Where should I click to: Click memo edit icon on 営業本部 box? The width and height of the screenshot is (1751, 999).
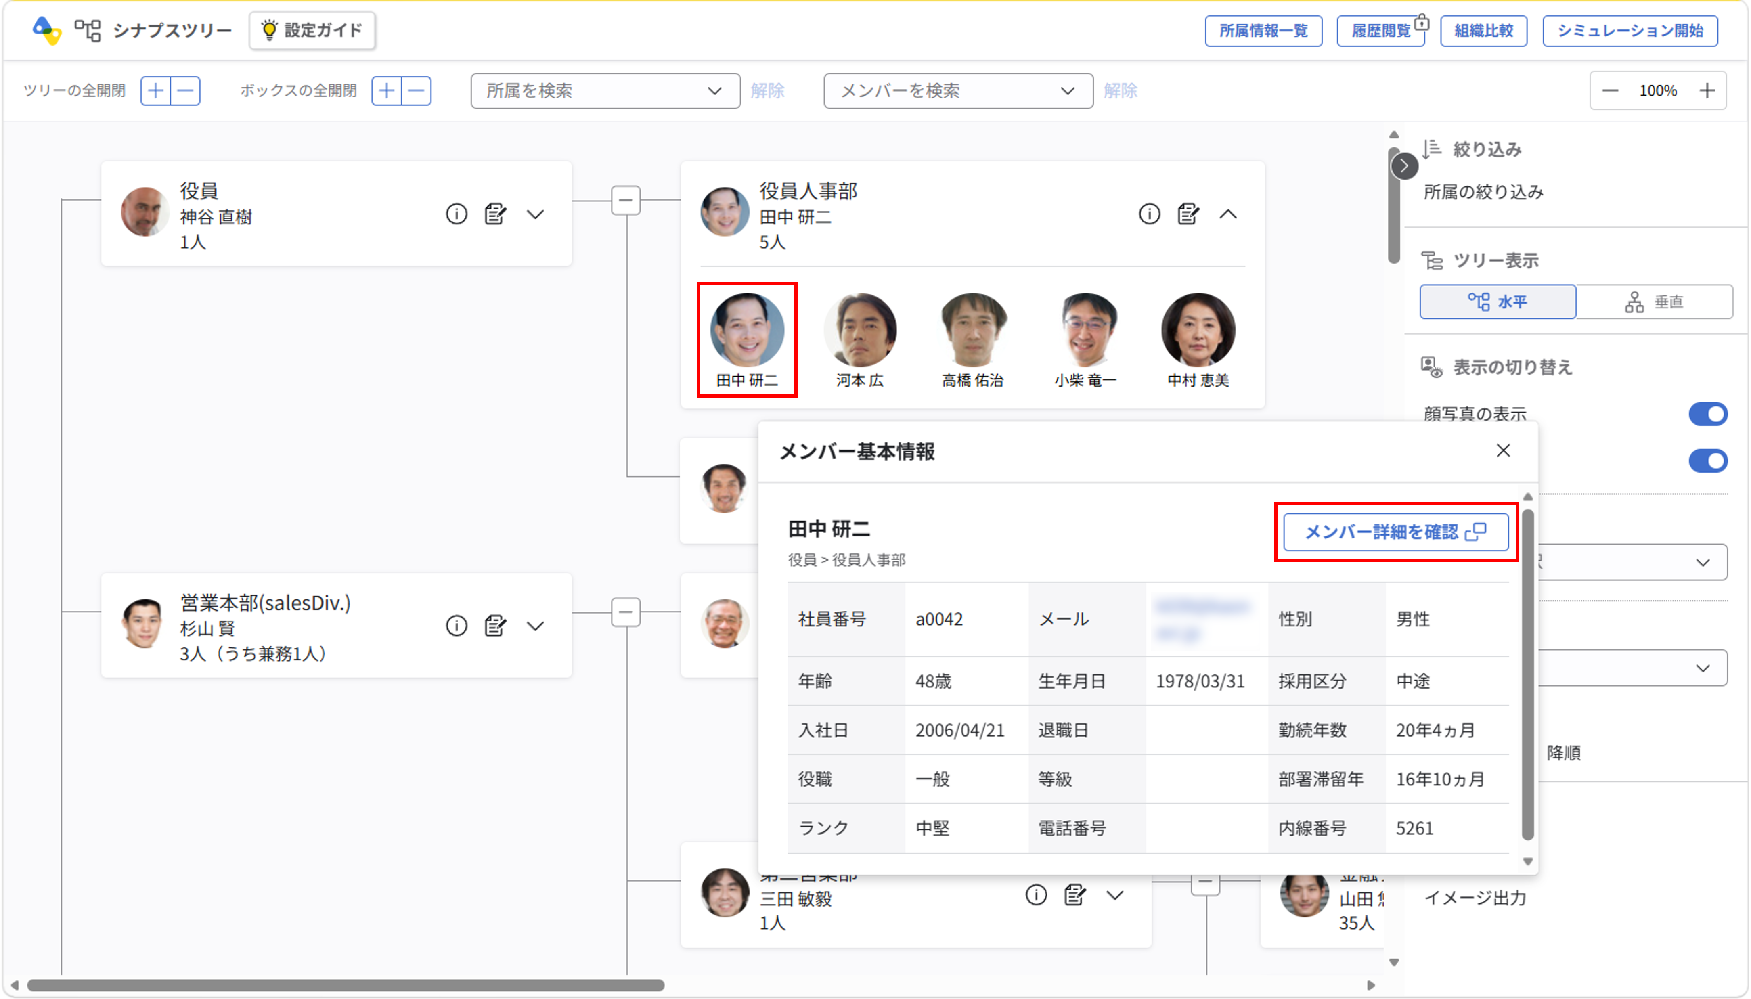pos(495,626)
